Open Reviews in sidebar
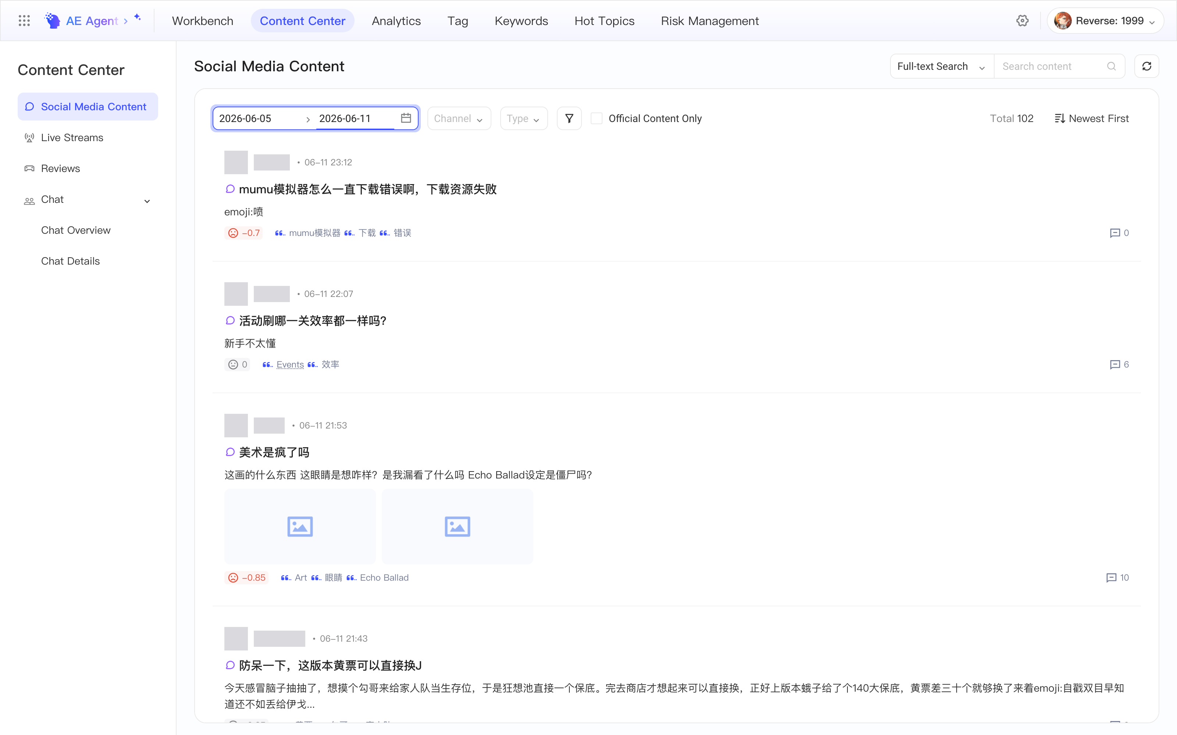Screen dimensions: 1177x735 (88, 168)
